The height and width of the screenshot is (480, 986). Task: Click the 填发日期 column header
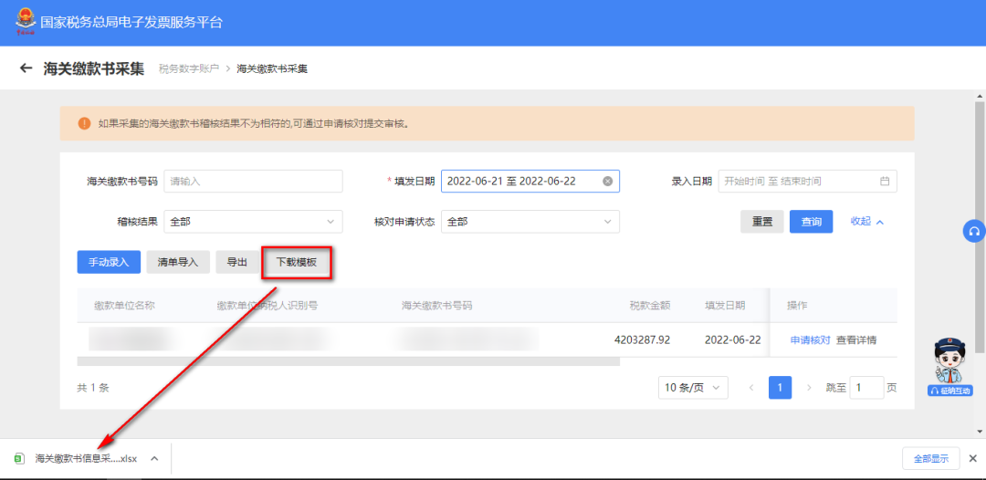click(725, 306)
